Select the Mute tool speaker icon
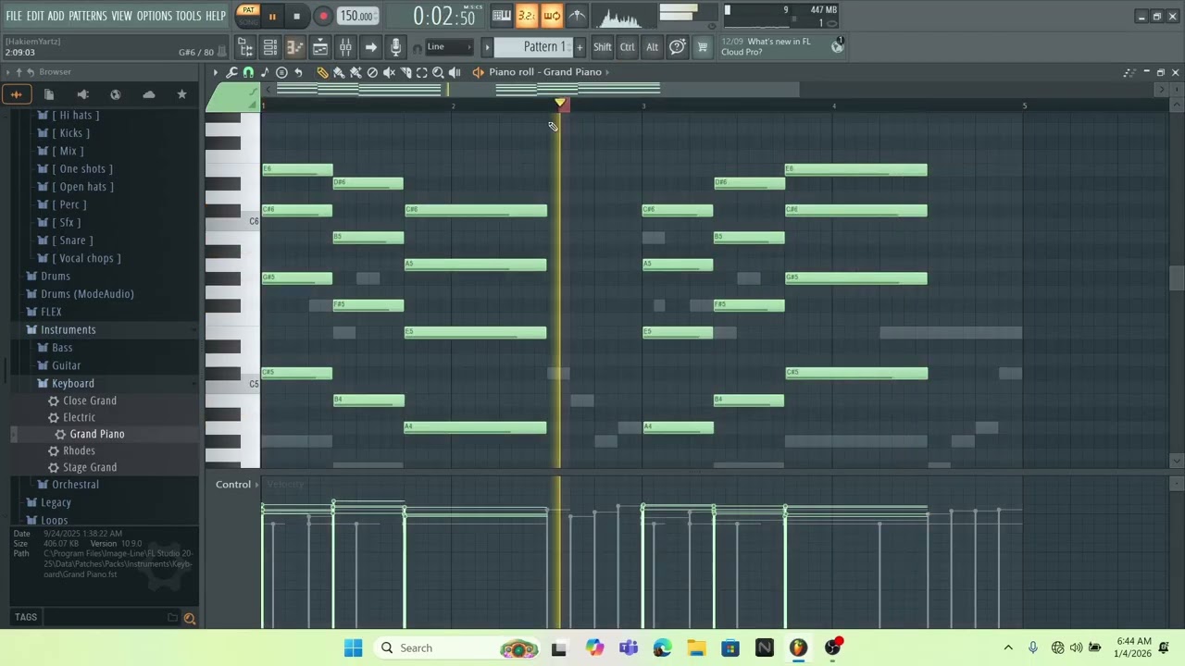 coord(389,72)
